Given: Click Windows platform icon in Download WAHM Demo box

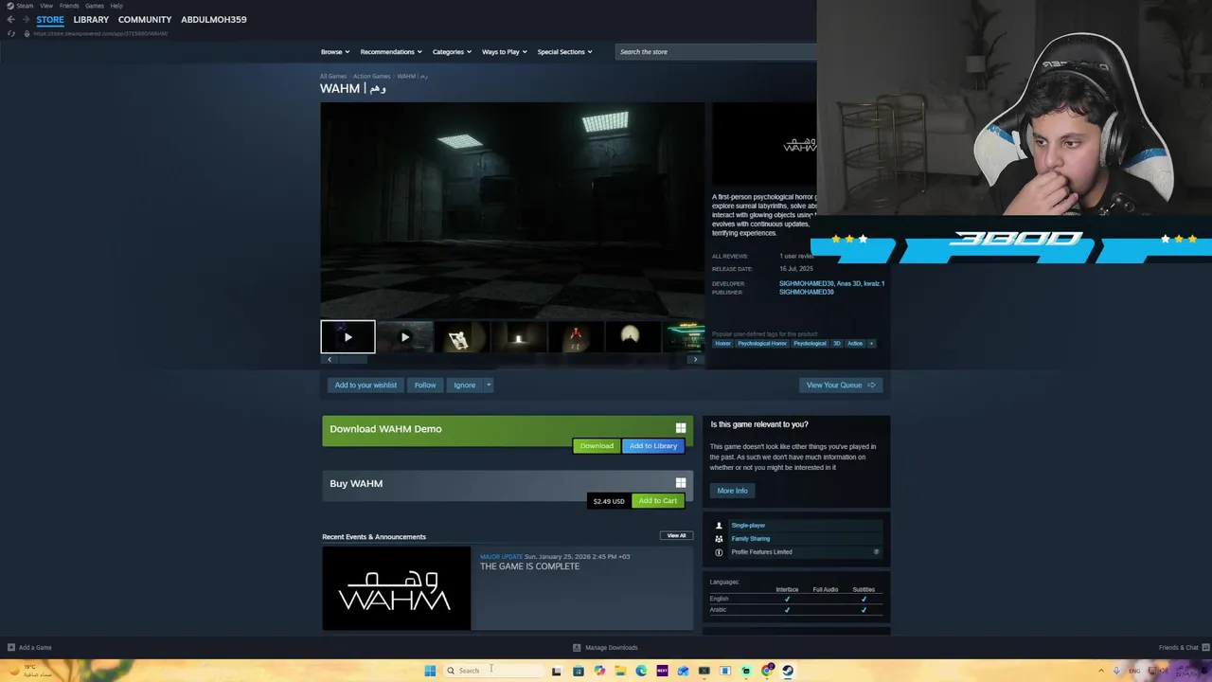Looking at the screenshot, I should tap(681, 428).
